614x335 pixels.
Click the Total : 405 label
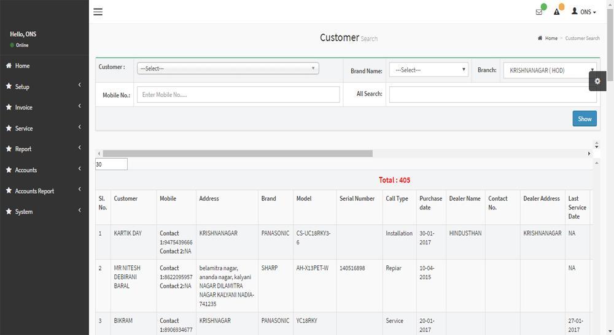point(394,180)
